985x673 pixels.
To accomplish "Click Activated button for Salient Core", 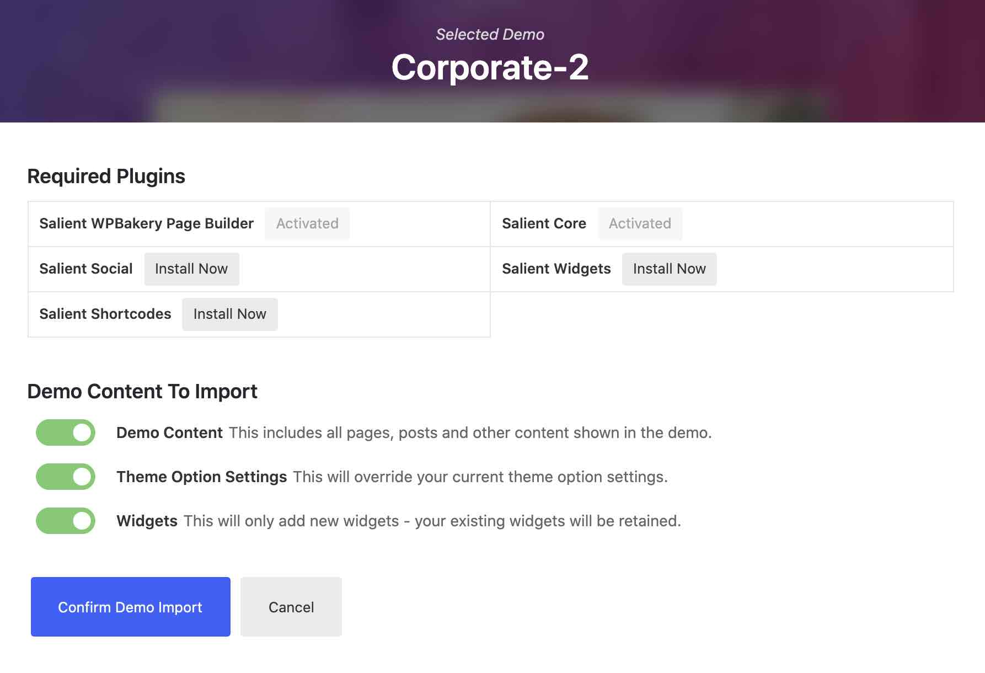I will [x=640, y=224].
